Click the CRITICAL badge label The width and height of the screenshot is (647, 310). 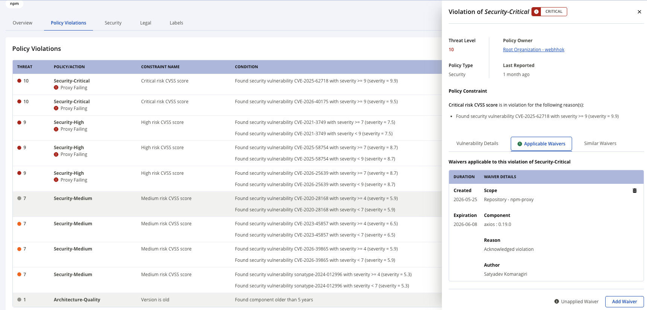(554, 12)
